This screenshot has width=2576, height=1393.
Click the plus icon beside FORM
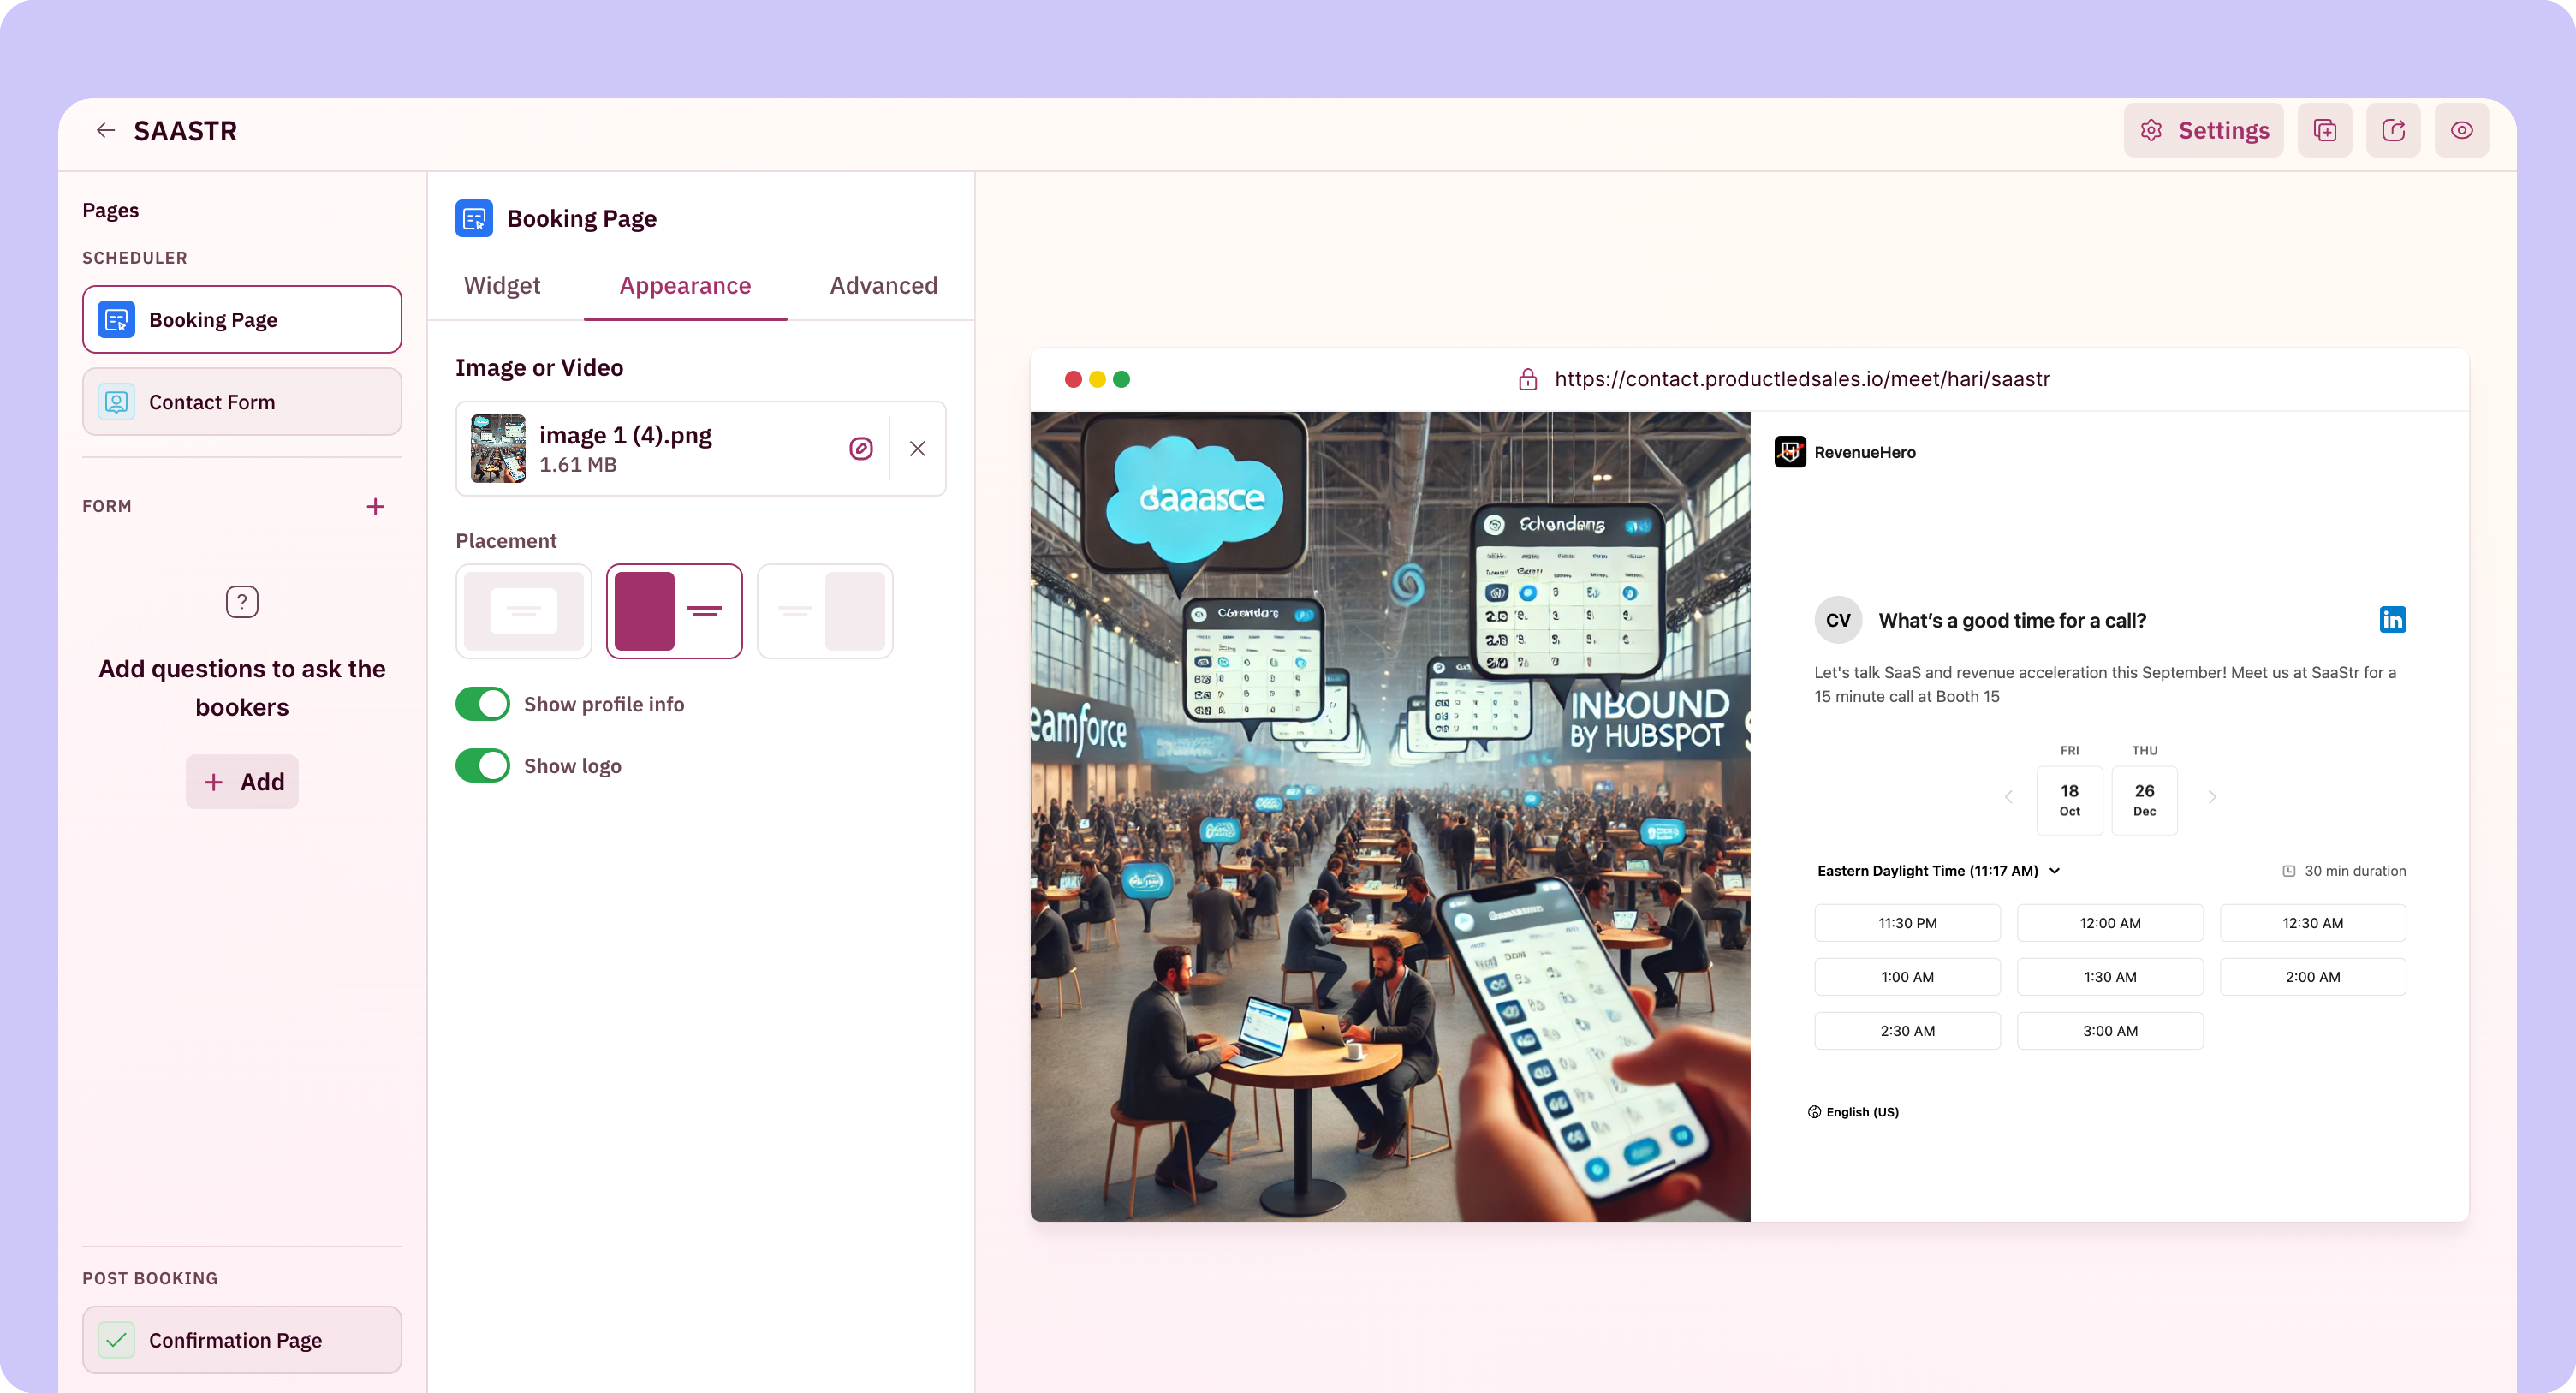375,507
